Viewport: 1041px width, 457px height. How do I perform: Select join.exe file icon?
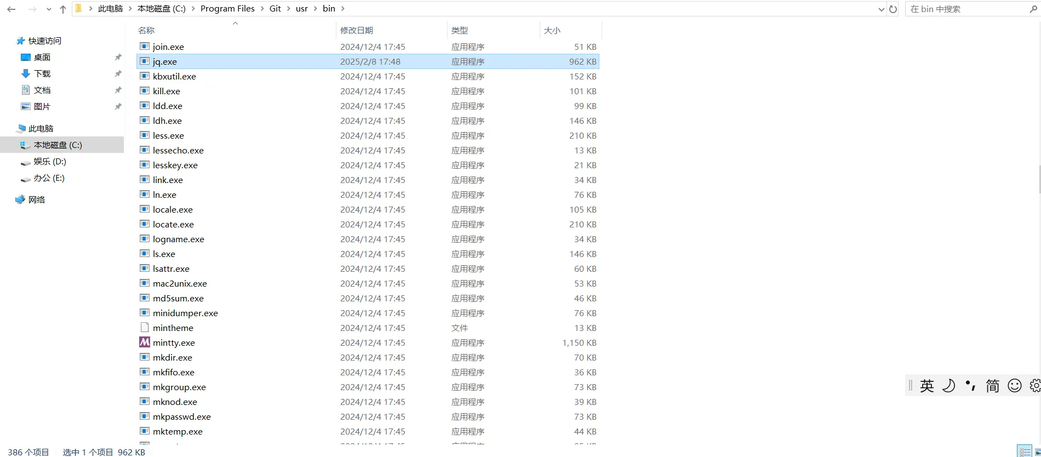145,47
